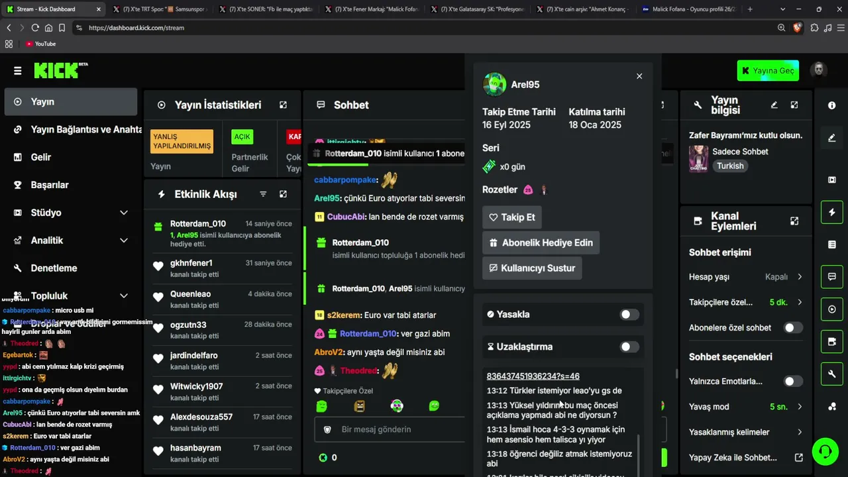The height and width of the screenshot is (477, 848).
Task: Open Brave Shields in address bar
Action: (797, 28)
